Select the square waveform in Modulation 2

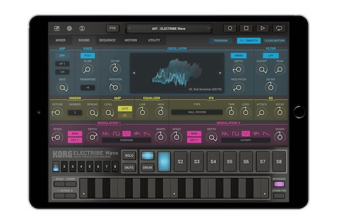pos(235,134)
